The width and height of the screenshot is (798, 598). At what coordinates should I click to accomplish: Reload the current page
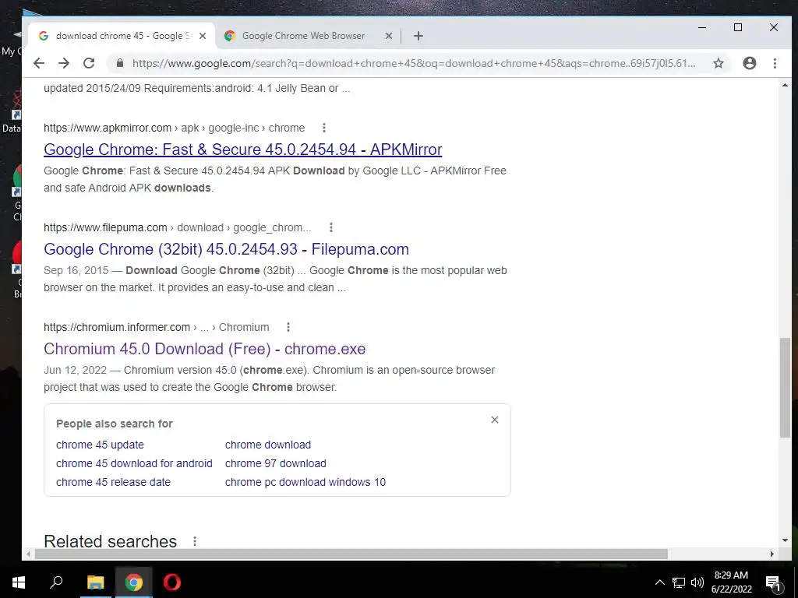tap(89, 63)
